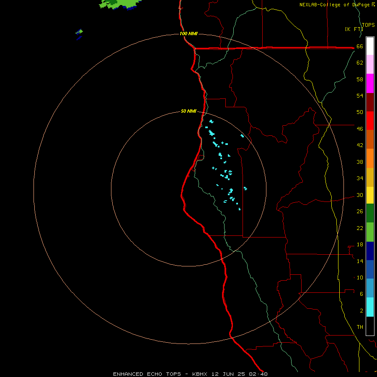Select the bright red legend swatch
377x377 pixels.
point(370,121)
